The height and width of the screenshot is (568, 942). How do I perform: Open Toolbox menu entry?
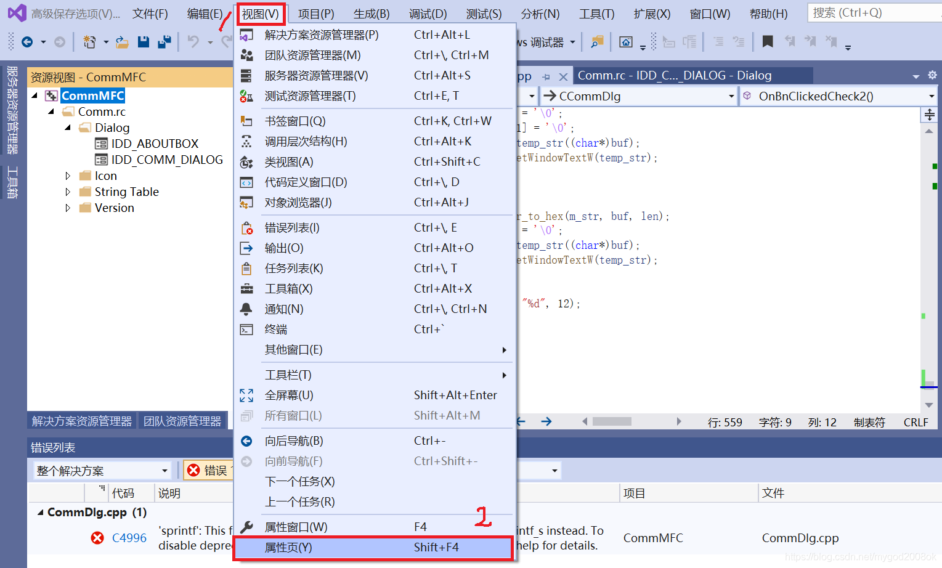[x=375, y=289]
